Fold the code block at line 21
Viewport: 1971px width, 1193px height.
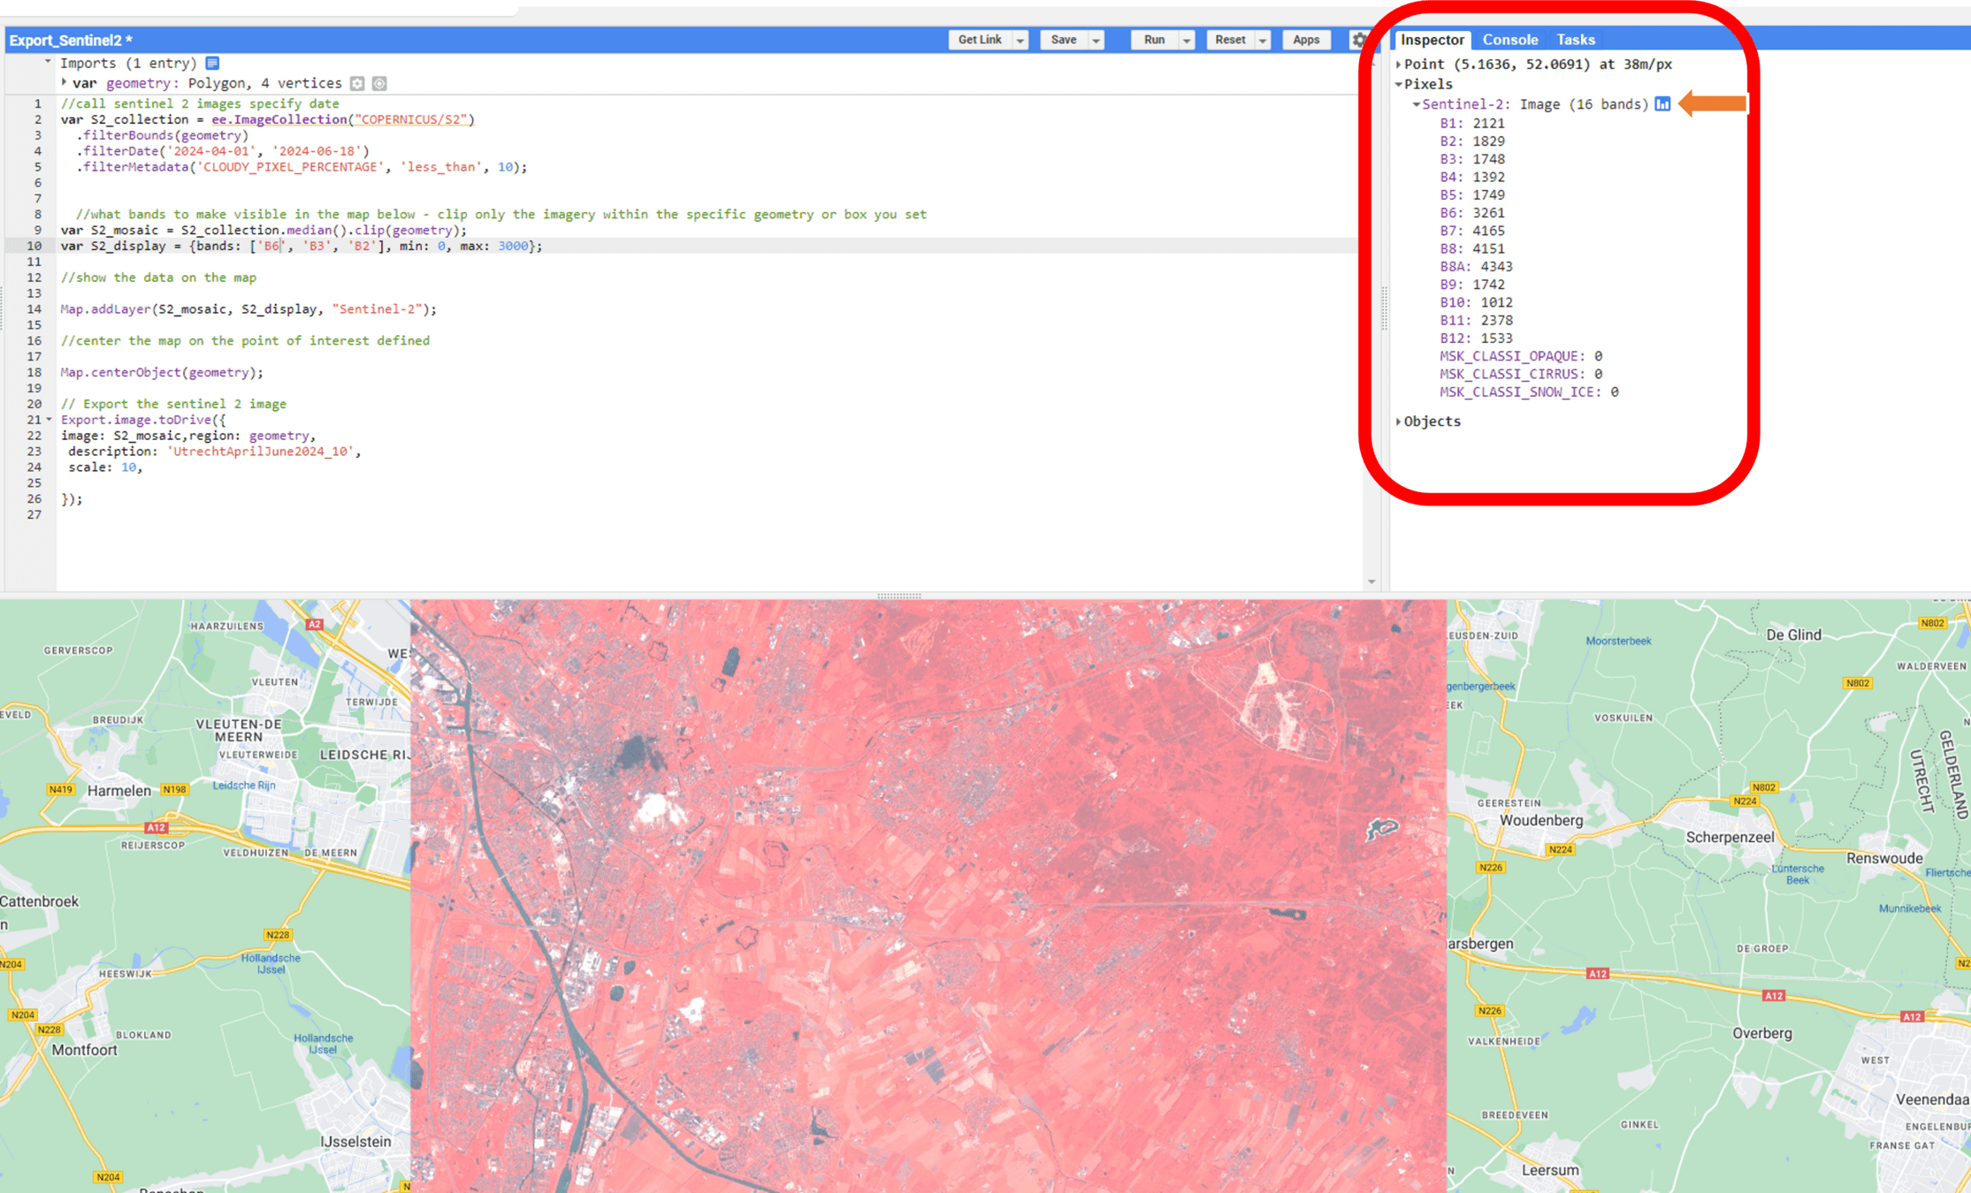tap(50, 420)
